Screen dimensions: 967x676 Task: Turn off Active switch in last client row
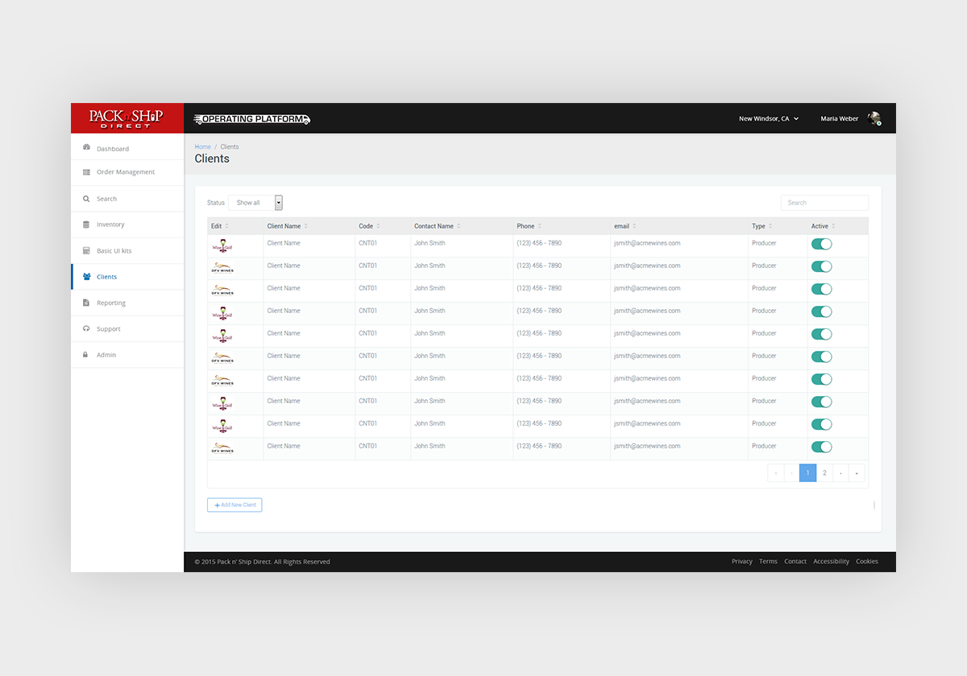[x=821, y=447]
